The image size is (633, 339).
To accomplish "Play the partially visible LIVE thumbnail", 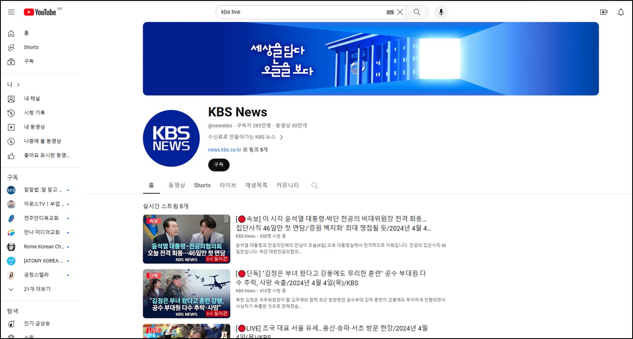I will (x=187, y=331).
